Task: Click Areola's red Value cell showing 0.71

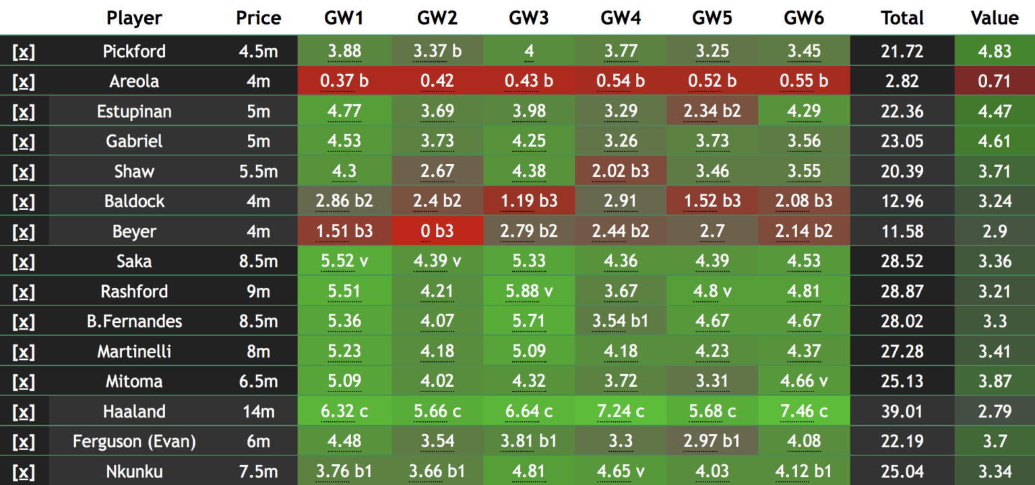Action: pyautogui.click(x=994, y=81)
